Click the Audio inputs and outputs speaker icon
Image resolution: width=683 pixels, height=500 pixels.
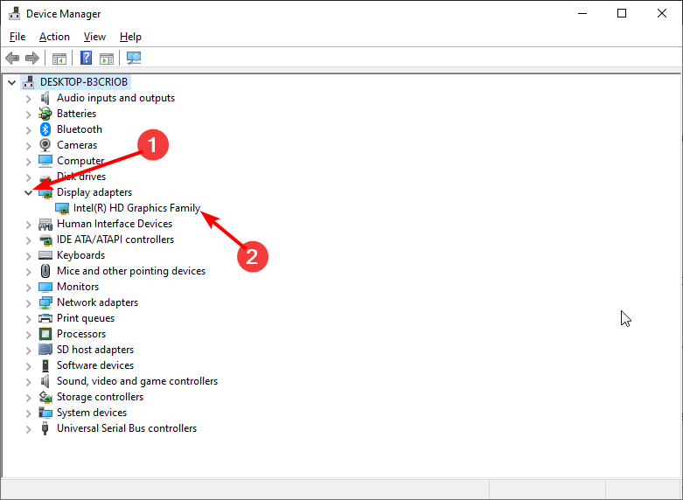coord(45,98)
